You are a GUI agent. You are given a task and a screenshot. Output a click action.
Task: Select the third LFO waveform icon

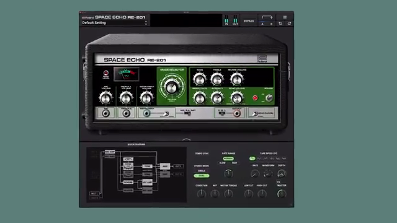(x=265, y=159)
